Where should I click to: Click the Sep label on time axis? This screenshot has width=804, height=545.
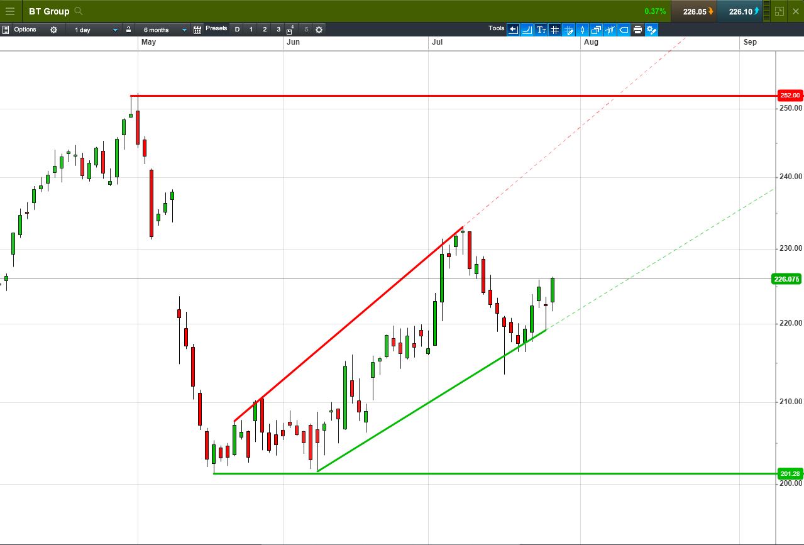tap(750, 42)
